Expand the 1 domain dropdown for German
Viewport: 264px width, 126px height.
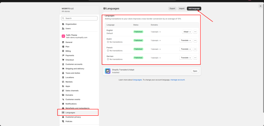[156, 58]
